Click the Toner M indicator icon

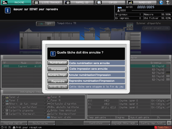coord(49,97)
